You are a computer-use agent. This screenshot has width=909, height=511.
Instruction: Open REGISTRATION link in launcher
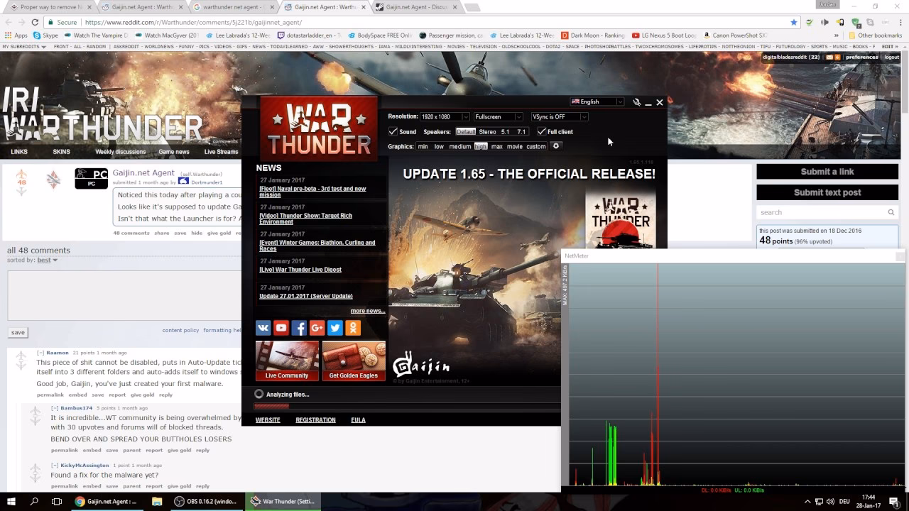(x=315, y=420)
